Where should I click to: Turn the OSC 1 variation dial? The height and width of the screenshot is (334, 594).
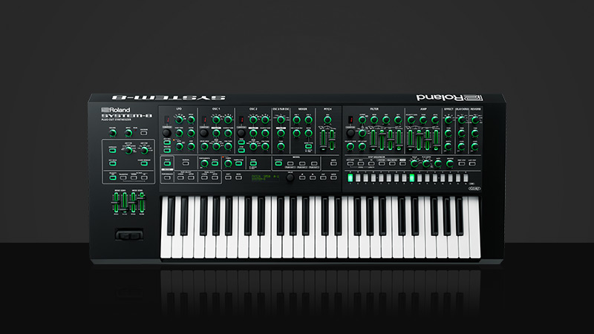pyautogui.click(x=204, y=133)
